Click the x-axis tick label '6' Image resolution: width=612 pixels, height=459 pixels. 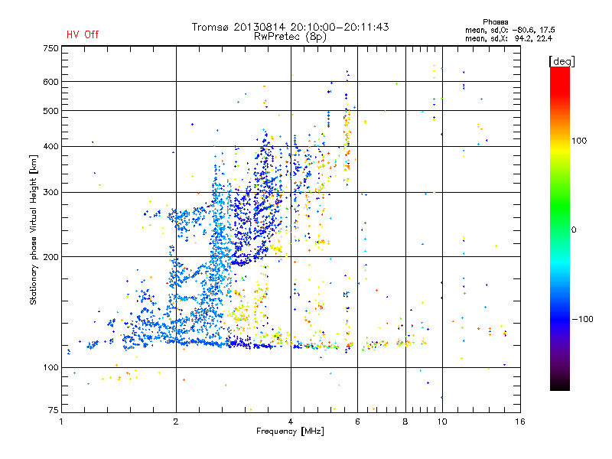(x=357, y=422)
